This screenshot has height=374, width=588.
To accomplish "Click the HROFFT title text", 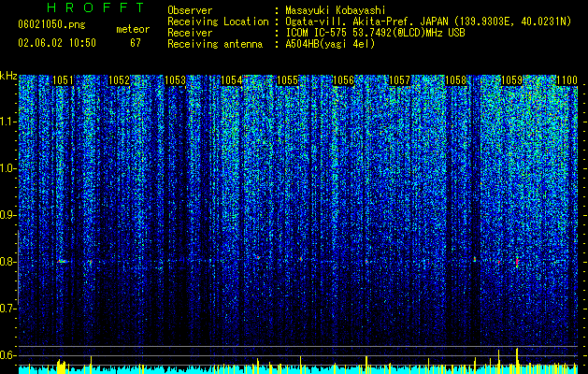I will point(95,7).
